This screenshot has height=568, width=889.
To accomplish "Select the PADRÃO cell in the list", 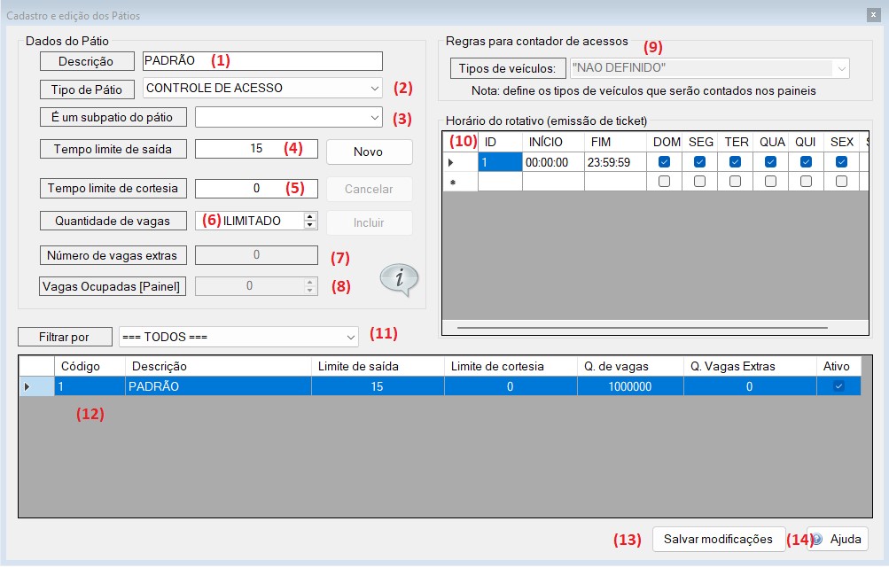I will pos(218,386).
